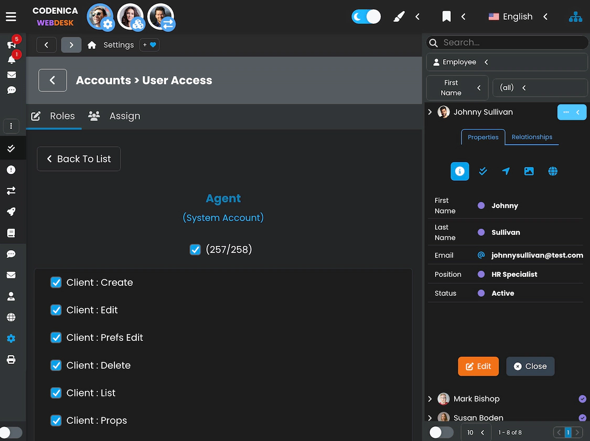Toggle the dark mode switch
This screenshot has width=590, height=441.
pyautogui.click(x=366, y=17)
